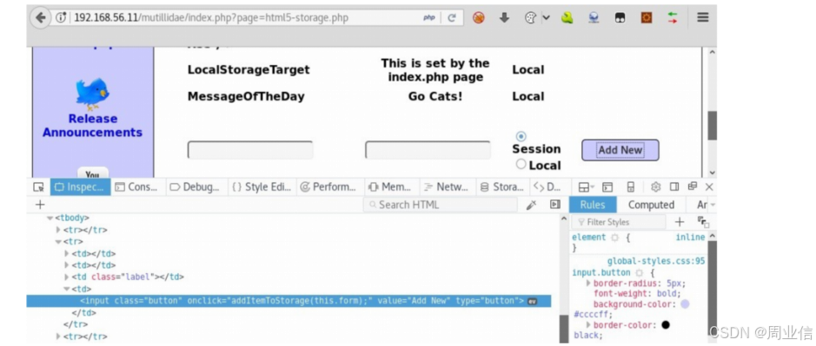Screen dimensions: 816x346
Task: Switch to the Debugger tab
Action: click(x=195, y=187)
